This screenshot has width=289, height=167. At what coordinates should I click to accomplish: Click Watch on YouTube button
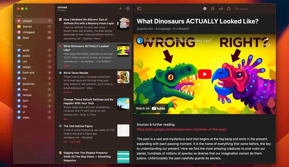pos(151,108)
